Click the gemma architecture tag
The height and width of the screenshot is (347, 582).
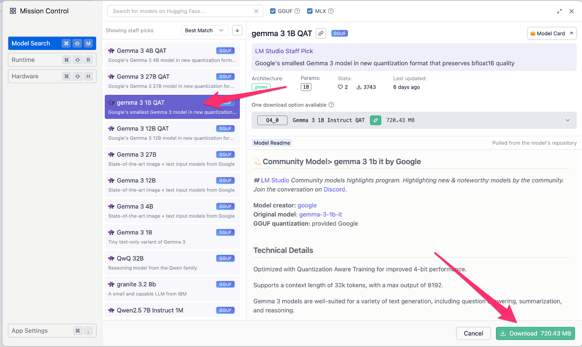click(261, 87)
